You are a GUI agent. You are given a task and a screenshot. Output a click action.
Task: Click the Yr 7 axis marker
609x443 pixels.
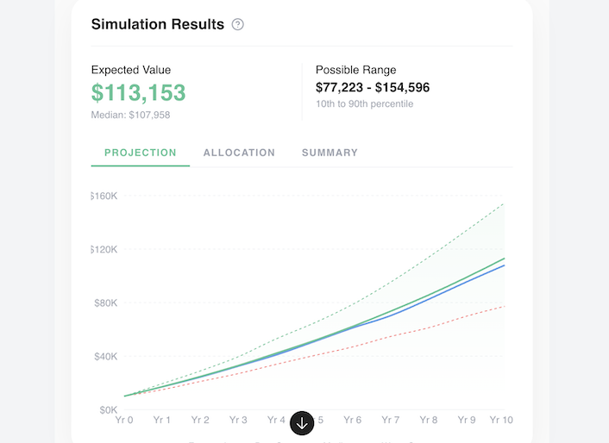391,420
